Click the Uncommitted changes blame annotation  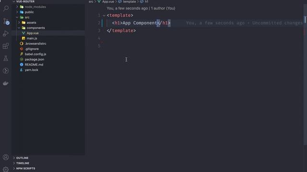click(x=244, y=23)
